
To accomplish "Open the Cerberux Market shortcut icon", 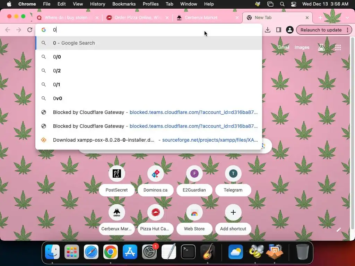I will coord(116,212).
